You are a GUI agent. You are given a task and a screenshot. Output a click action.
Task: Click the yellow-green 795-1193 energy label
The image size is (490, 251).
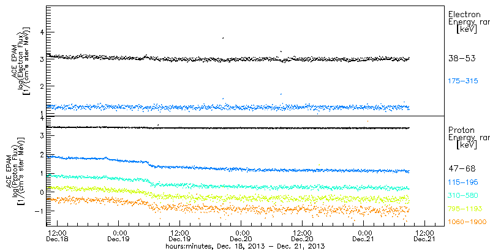pyautogui.click(x=465, y=209)
